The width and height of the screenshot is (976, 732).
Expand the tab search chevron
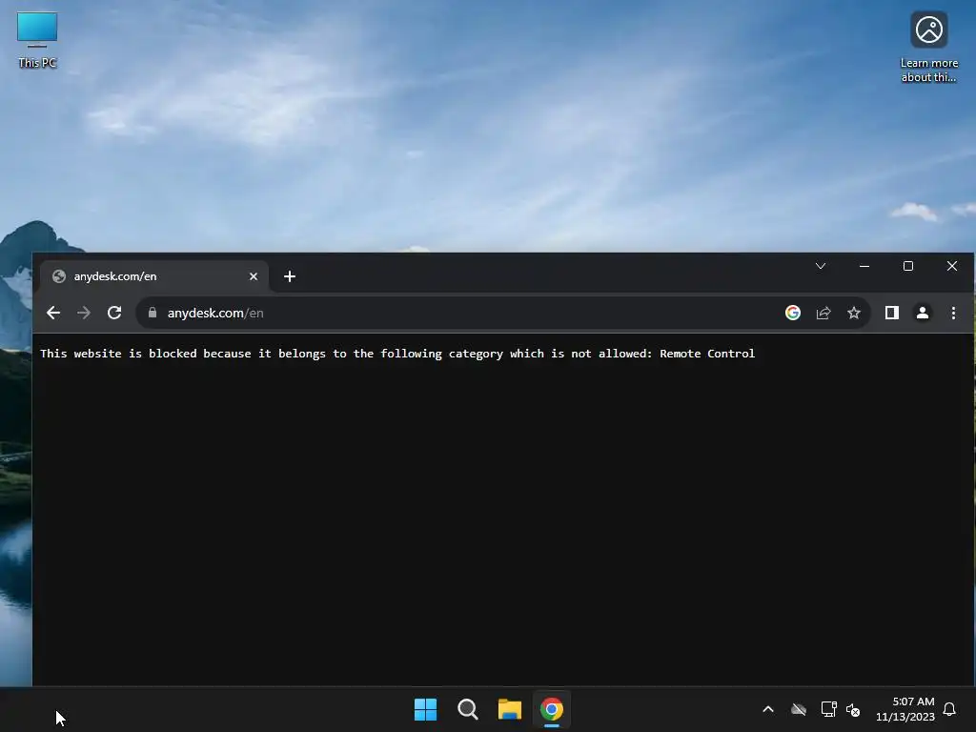pos(821,266)
